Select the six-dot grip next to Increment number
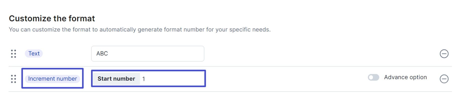The height and width of the screenshot is (96, 454). (x=14, y=79)
